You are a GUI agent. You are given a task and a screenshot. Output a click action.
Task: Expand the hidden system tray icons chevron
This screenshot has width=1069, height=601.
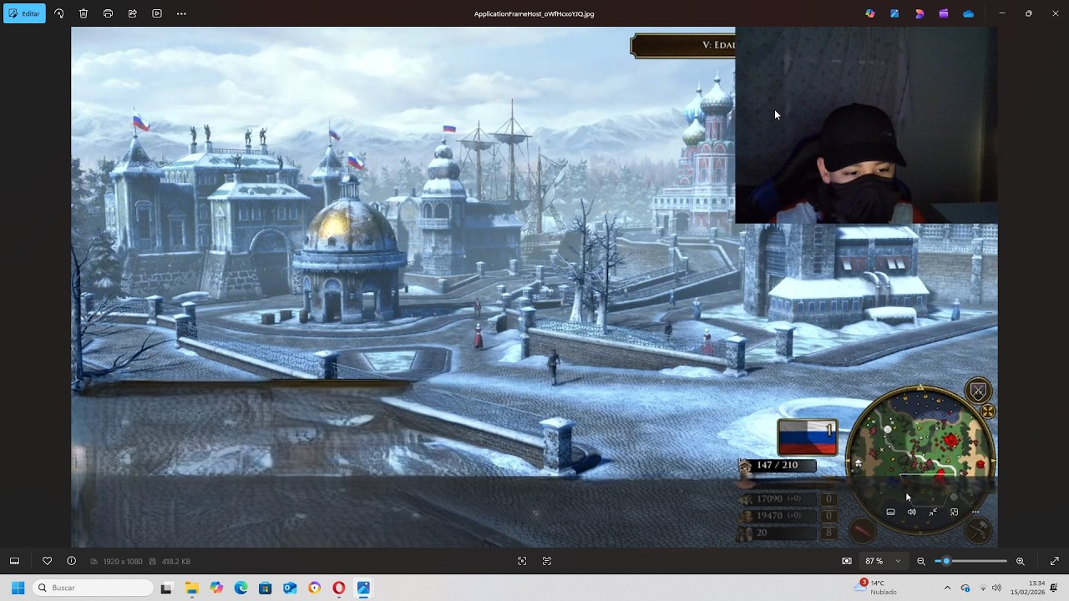947,588
